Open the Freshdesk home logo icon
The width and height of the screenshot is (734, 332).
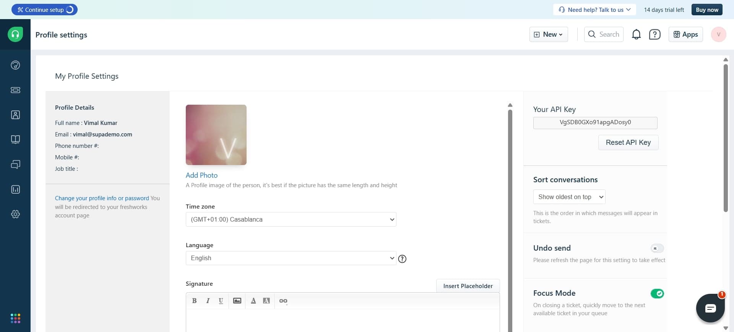15,34
